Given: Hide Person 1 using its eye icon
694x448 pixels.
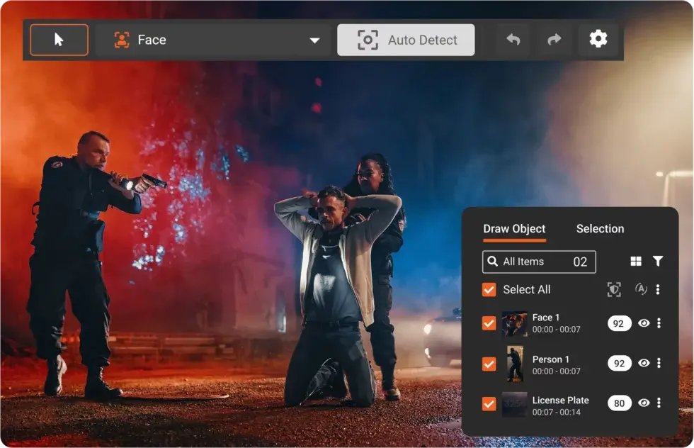Looking at the screenshot, I should 644,363.
